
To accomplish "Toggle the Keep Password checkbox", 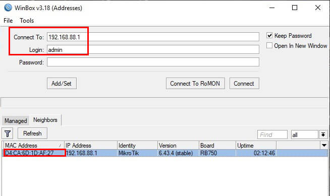I will coord(269,35).
